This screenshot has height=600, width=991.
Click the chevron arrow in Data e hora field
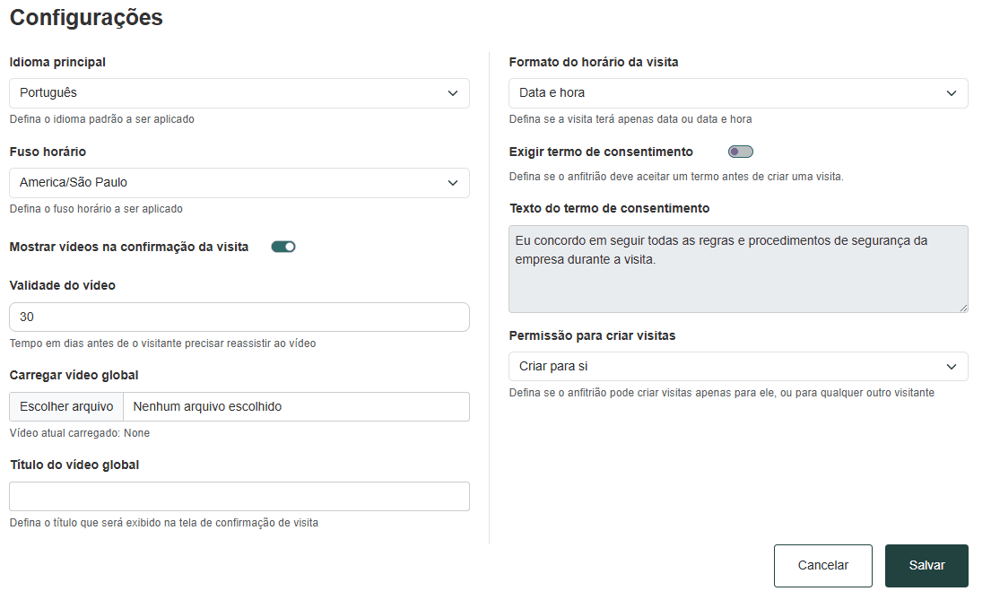(952, 93)
